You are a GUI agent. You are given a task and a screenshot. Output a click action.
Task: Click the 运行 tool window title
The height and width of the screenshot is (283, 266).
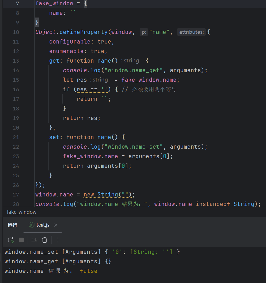click(12, 225)
